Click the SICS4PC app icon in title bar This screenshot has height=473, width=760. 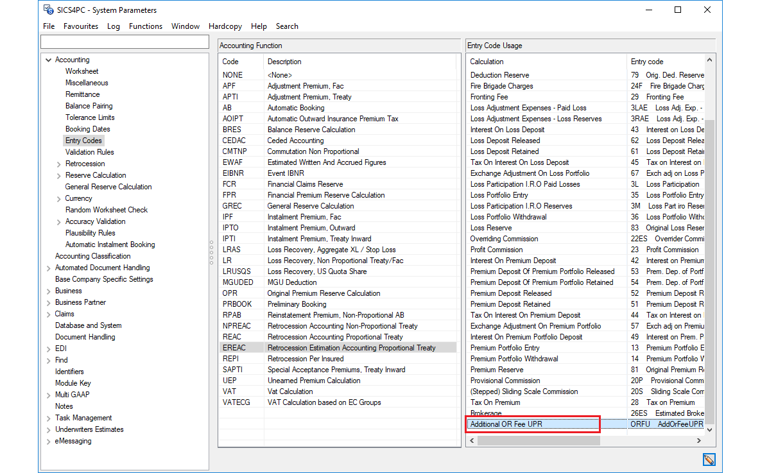click(49, 10)
